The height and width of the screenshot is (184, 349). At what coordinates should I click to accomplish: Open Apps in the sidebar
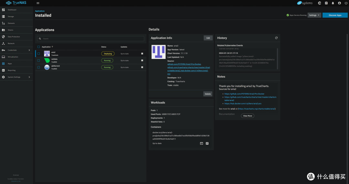[16, 64]
